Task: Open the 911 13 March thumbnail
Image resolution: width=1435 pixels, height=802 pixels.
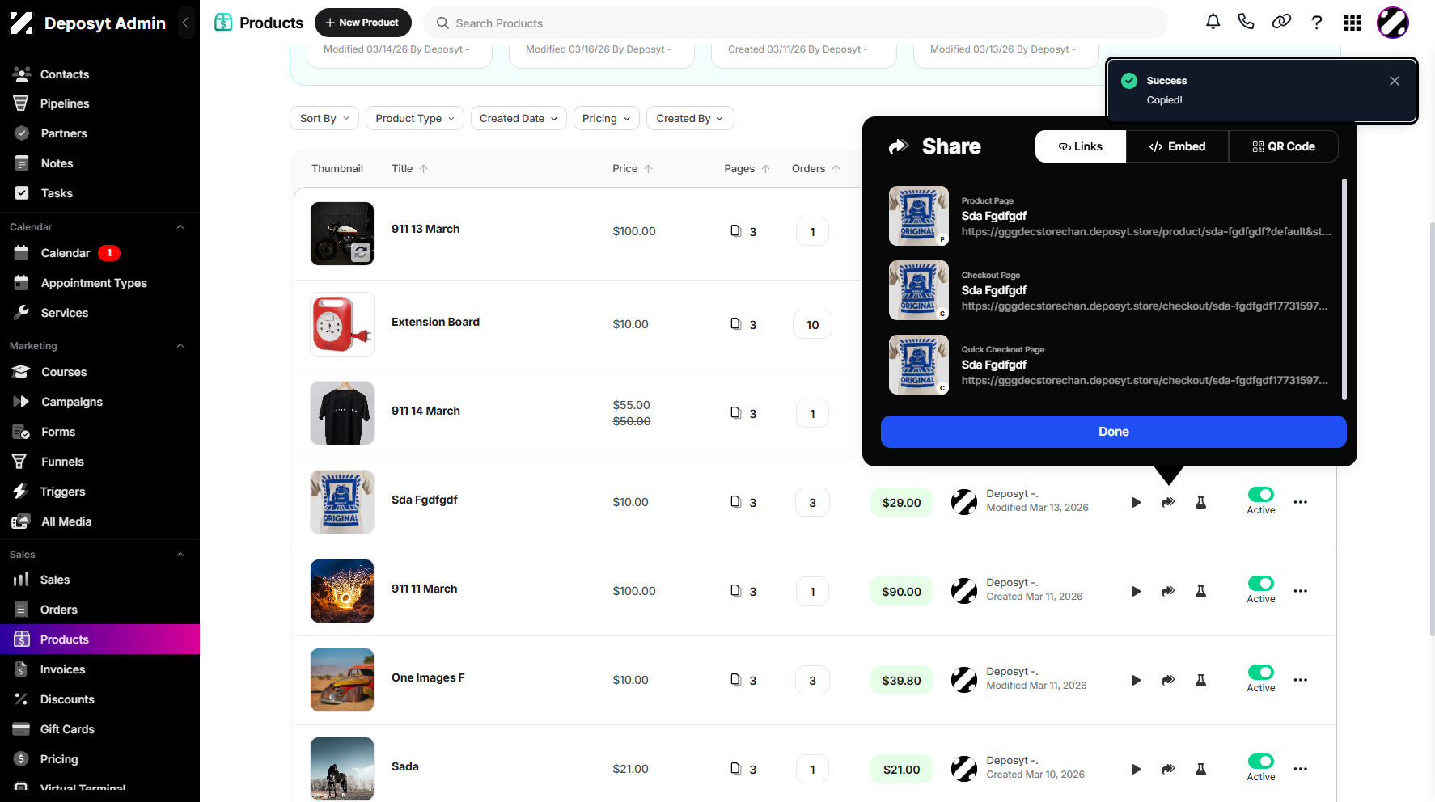Action: (342, 234)
